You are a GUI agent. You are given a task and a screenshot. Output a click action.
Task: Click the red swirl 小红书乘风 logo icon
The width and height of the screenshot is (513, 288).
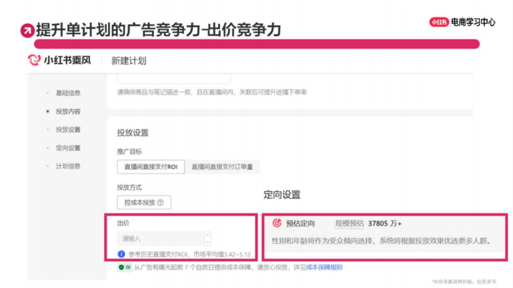[x=33, y=60]
